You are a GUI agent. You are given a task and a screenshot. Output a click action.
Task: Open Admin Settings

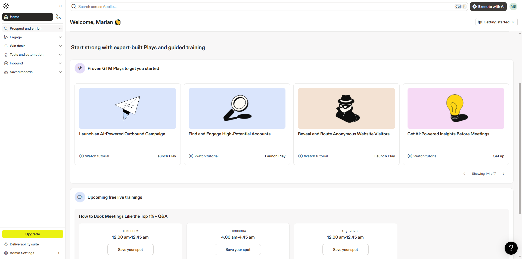[22, 253]
